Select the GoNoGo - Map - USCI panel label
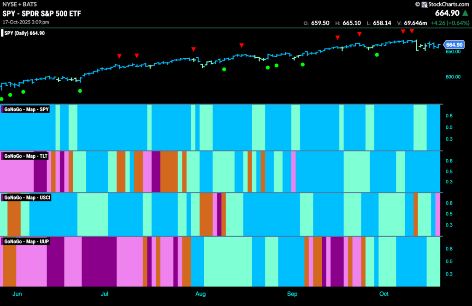Screen dimensions: 472x306 (x=27, y=198)
